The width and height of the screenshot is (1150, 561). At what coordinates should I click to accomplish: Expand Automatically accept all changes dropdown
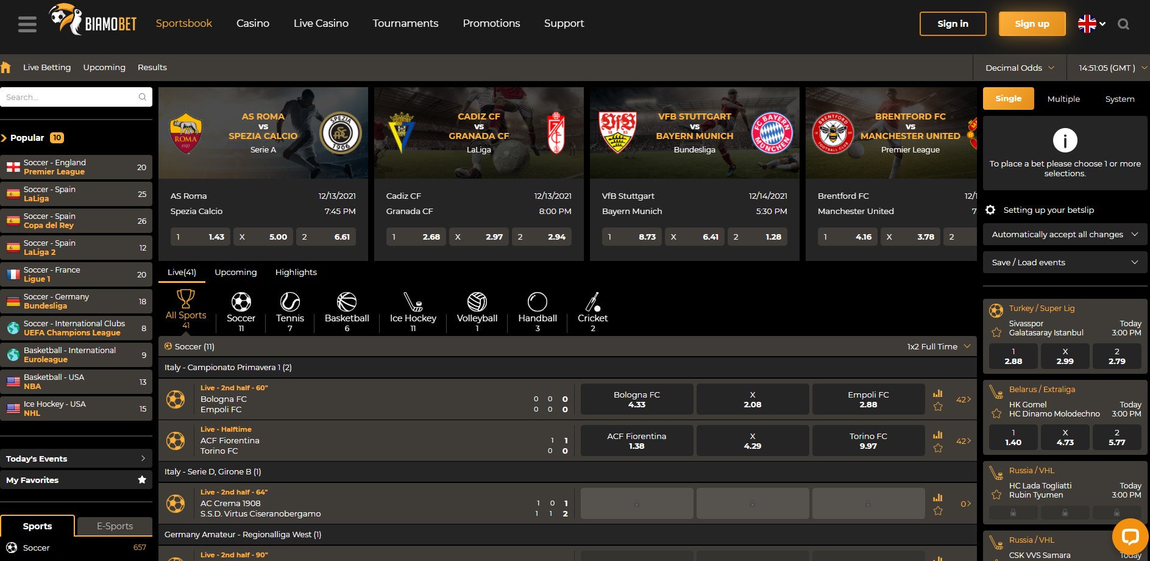(x=1065, y=234)
